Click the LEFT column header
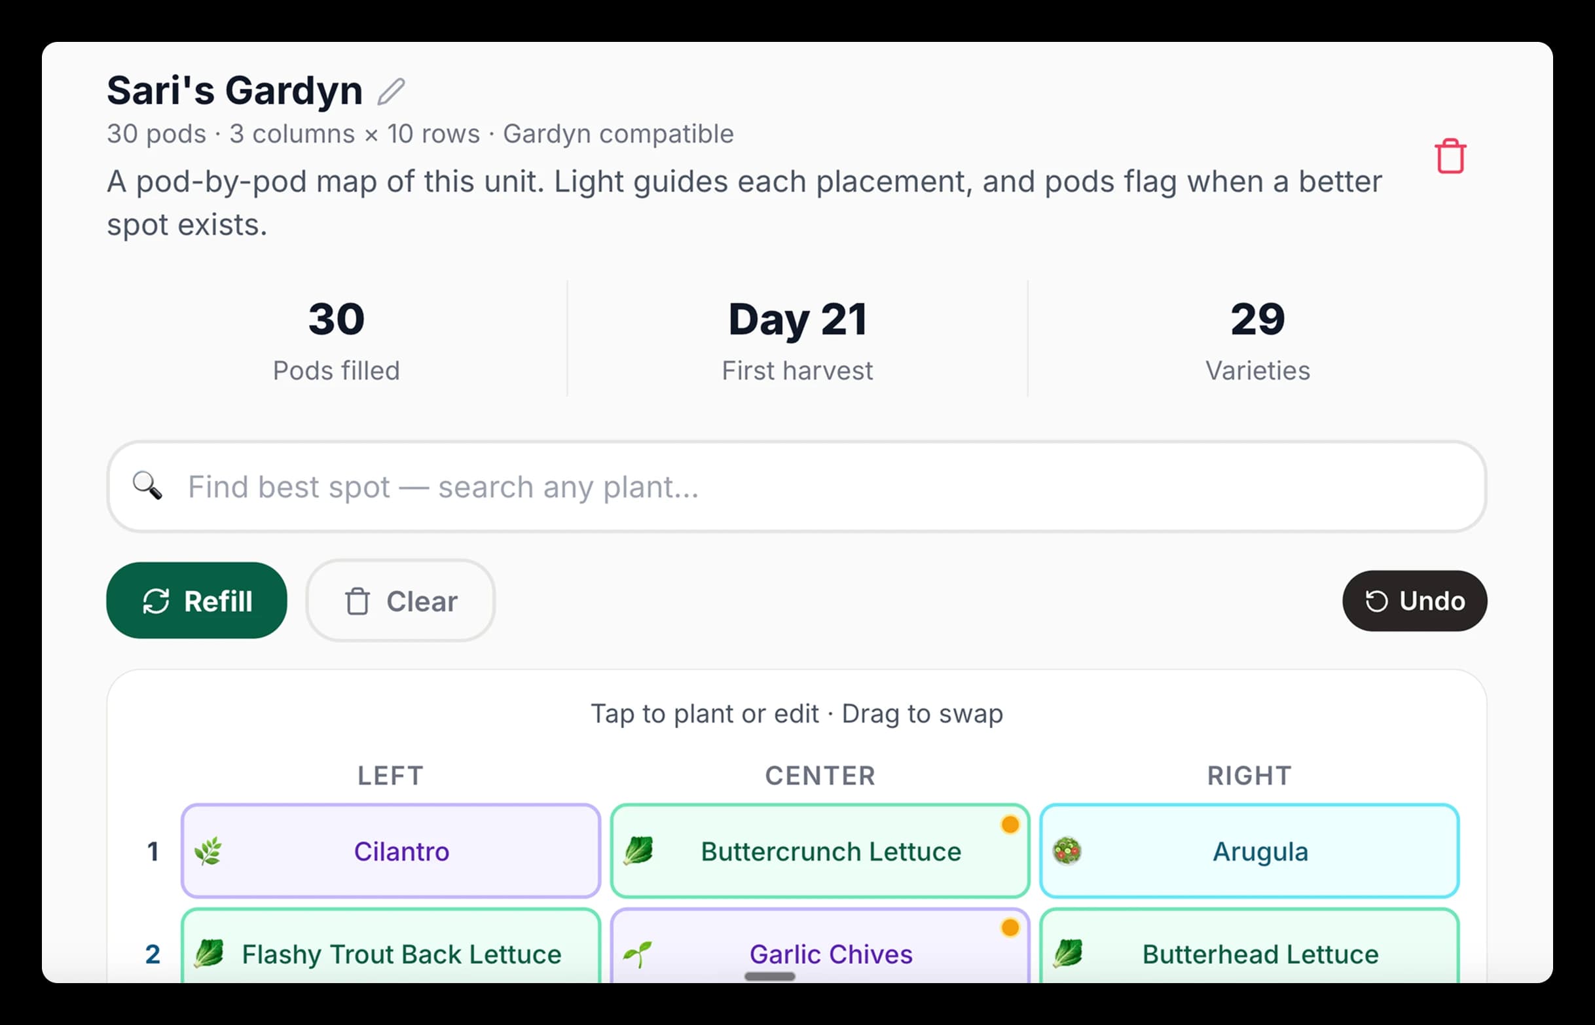Image resolution: width=1595 pixels, height=1025 pixels. point(391,776)
